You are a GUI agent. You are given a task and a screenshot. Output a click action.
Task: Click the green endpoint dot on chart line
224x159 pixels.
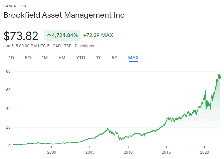(x=220, y=77)
